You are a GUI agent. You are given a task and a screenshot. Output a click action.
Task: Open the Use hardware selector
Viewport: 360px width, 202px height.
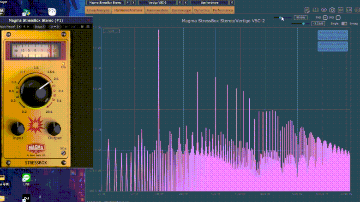pos(210,2)
